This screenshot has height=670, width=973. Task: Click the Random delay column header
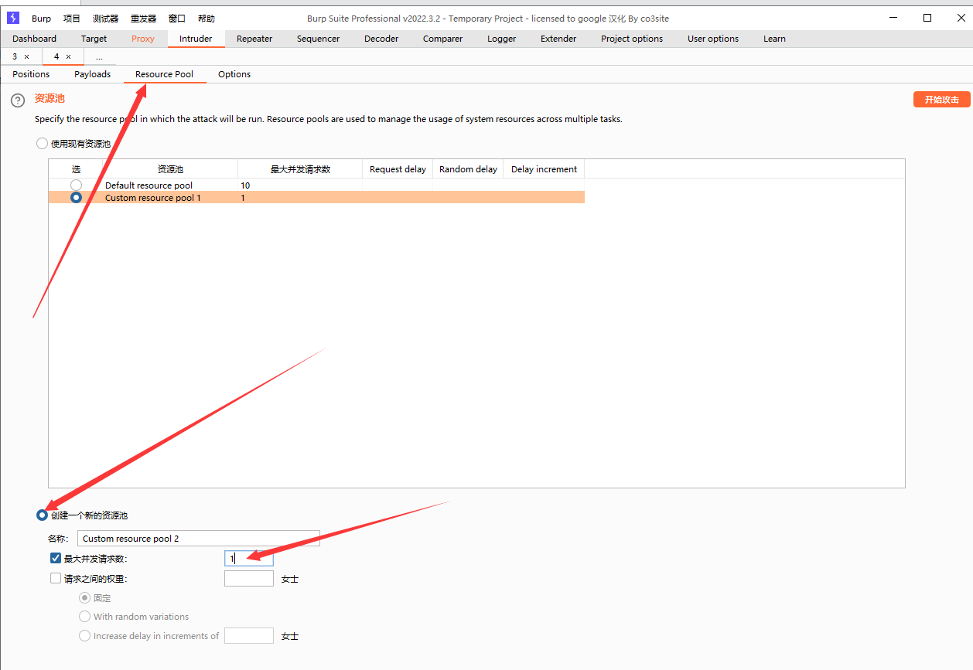(468, 169)
